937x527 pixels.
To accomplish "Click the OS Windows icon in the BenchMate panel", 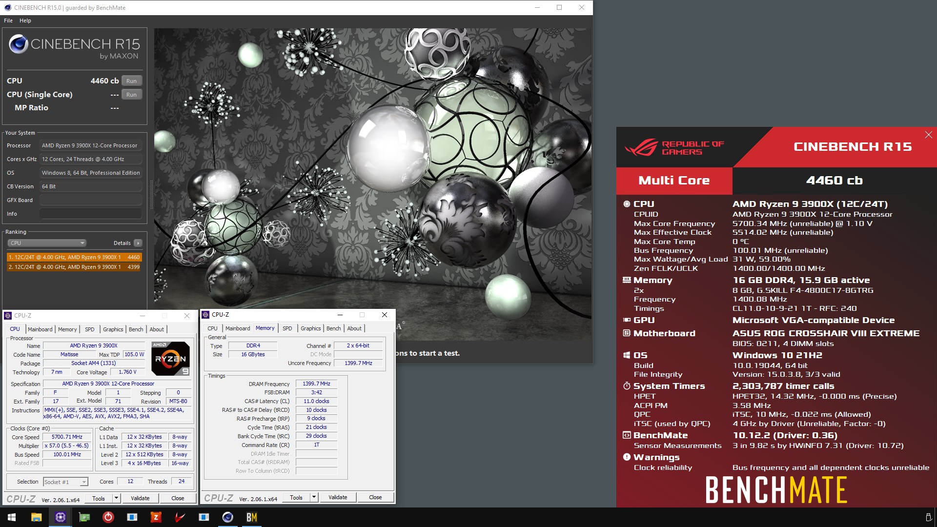I will click(627, 355).
